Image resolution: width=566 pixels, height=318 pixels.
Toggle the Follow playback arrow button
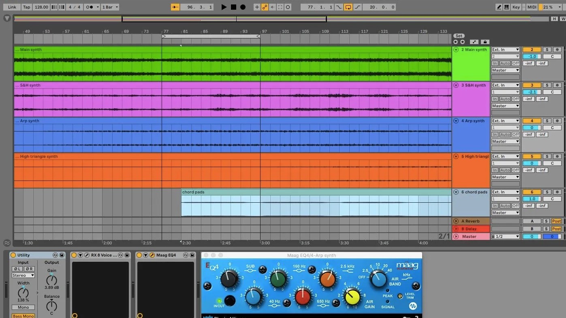pos(175,7)
